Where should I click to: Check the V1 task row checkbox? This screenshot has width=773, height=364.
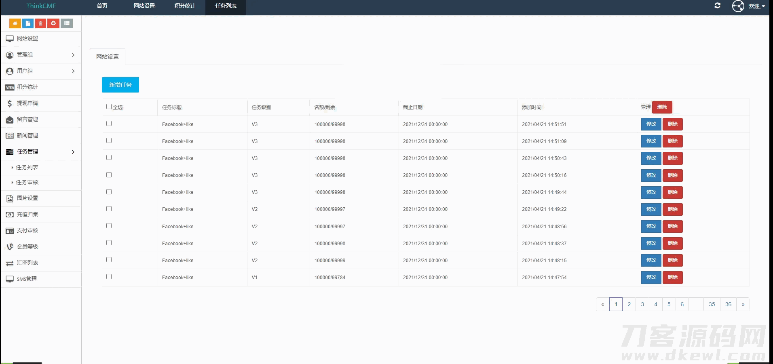pyautogui.click(x=109, y=277)
